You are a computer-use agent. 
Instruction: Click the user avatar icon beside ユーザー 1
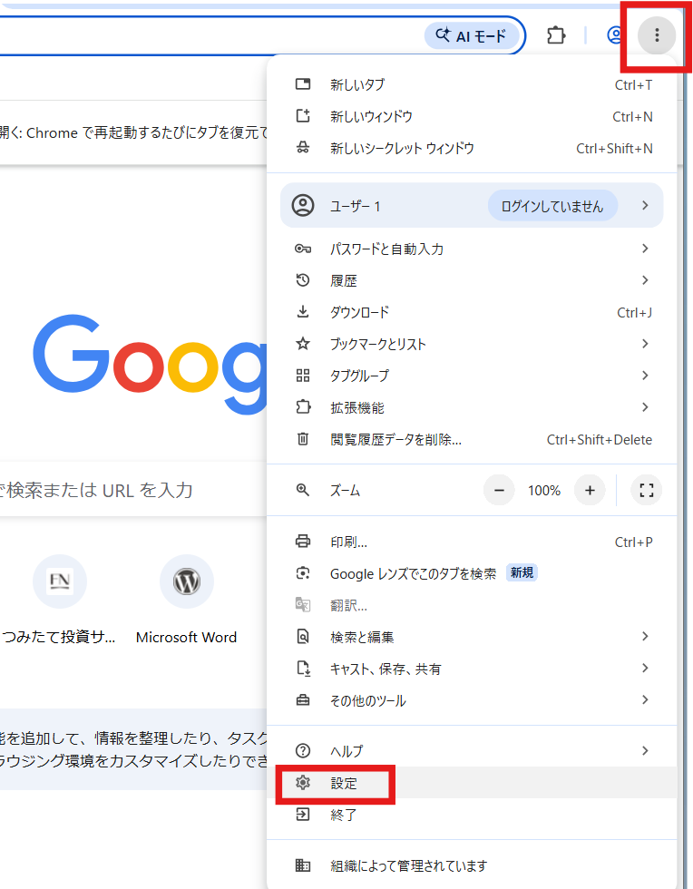point(303,205)
